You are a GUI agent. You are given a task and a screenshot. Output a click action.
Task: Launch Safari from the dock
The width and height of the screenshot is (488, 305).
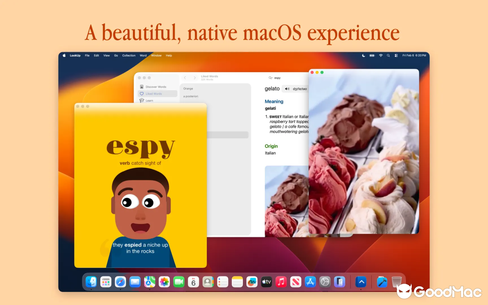point(120,282)
